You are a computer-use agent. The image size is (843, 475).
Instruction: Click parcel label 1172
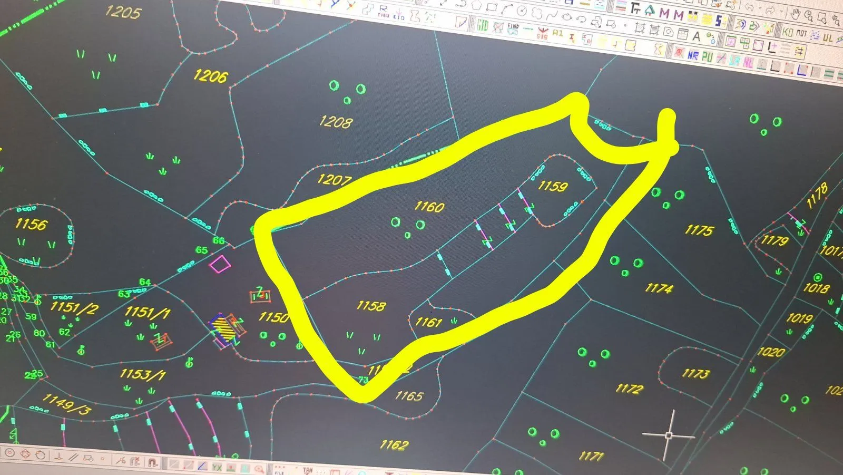(x=630, y=389)
